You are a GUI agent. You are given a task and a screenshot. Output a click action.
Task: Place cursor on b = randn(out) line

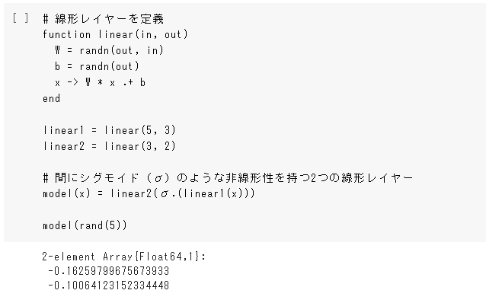point(97,66)
